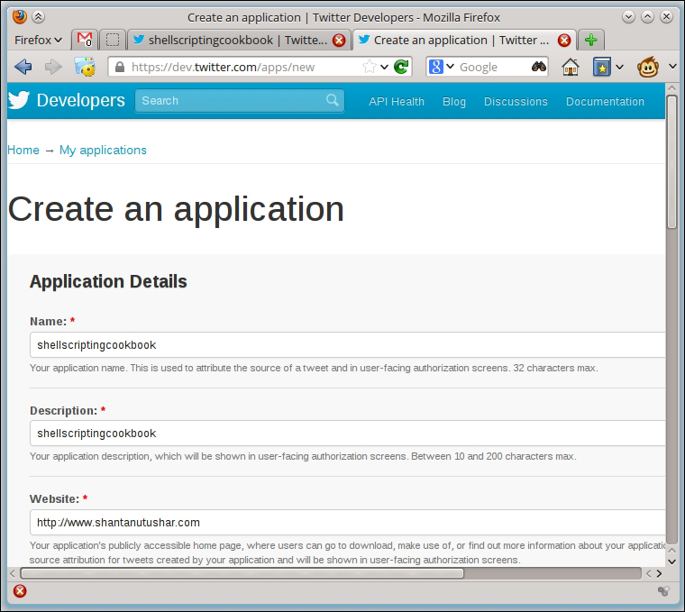Click the status bar addon icon at right

coord(663,591)
